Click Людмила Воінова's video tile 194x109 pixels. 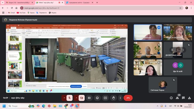point(148,32)
